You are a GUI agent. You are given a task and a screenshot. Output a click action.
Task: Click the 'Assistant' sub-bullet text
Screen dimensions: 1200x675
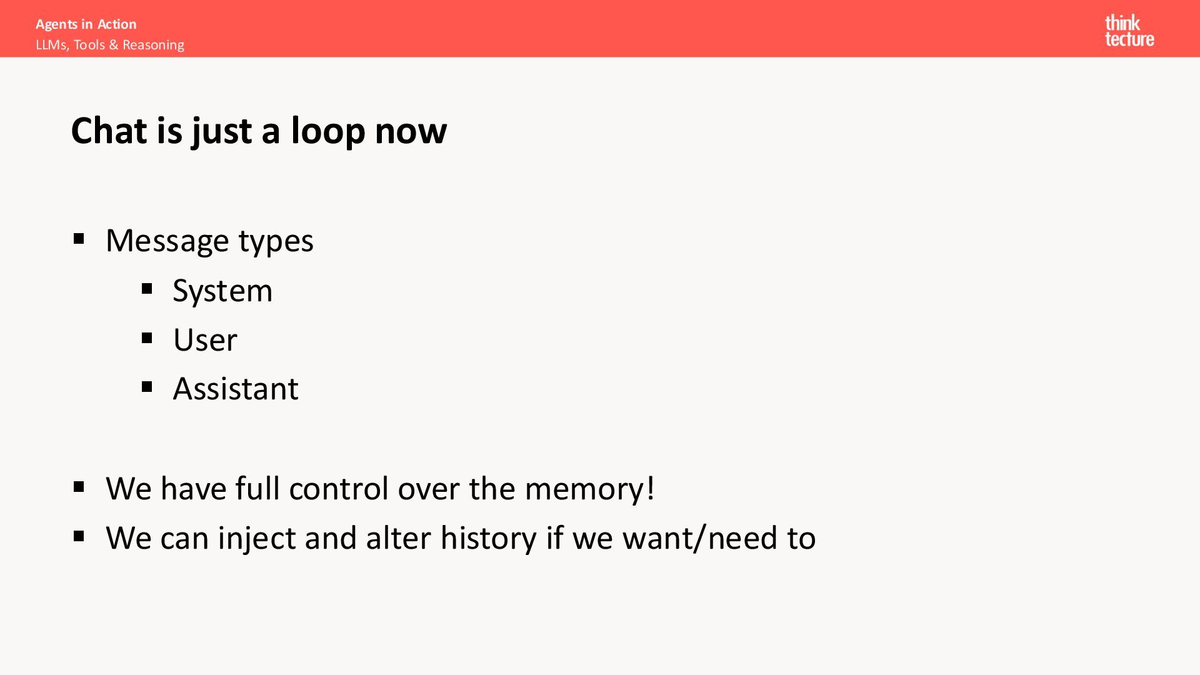(236, 389)
